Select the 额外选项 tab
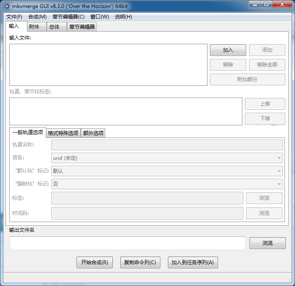 click(93, 133)
